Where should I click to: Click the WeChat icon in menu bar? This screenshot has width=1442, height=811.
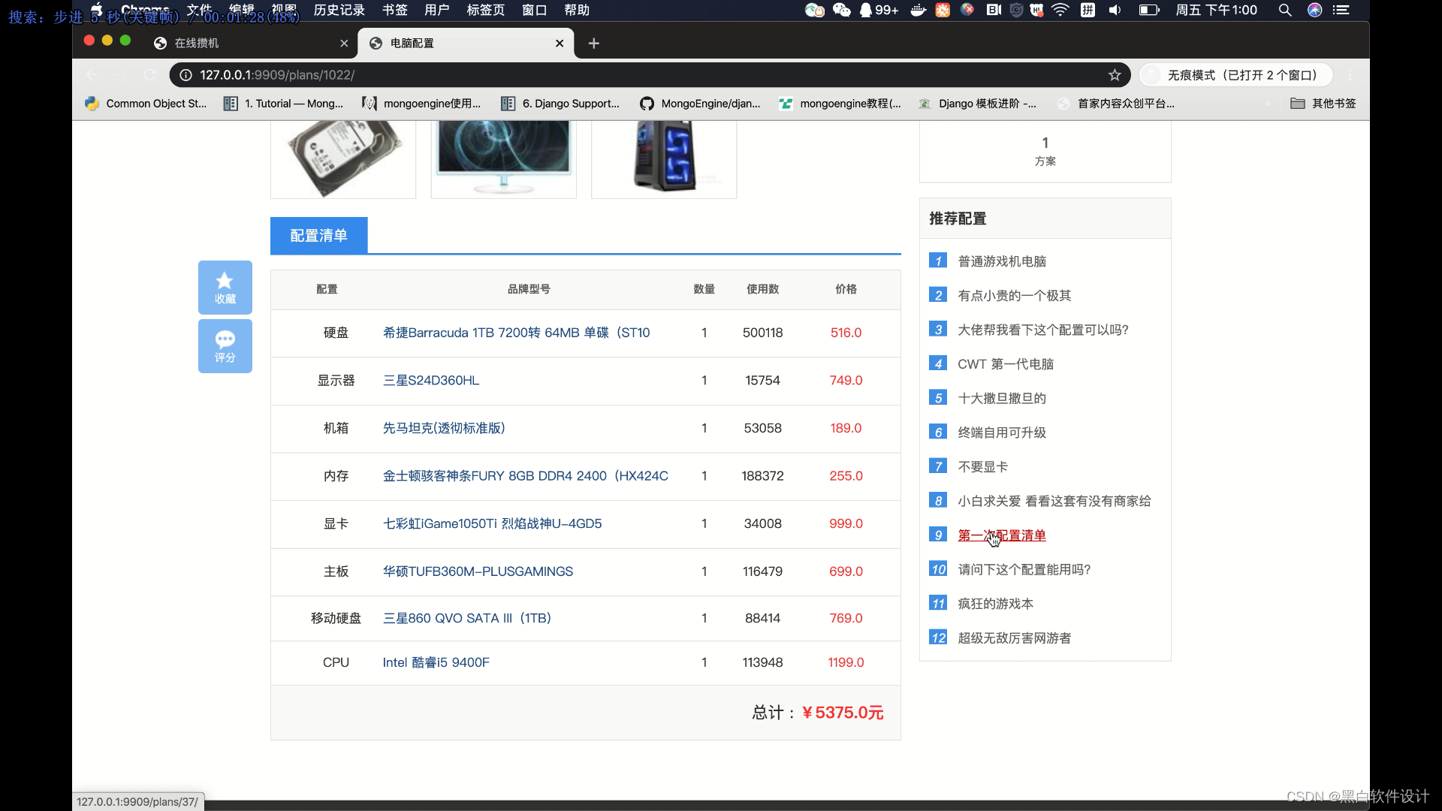click(841, 10)
